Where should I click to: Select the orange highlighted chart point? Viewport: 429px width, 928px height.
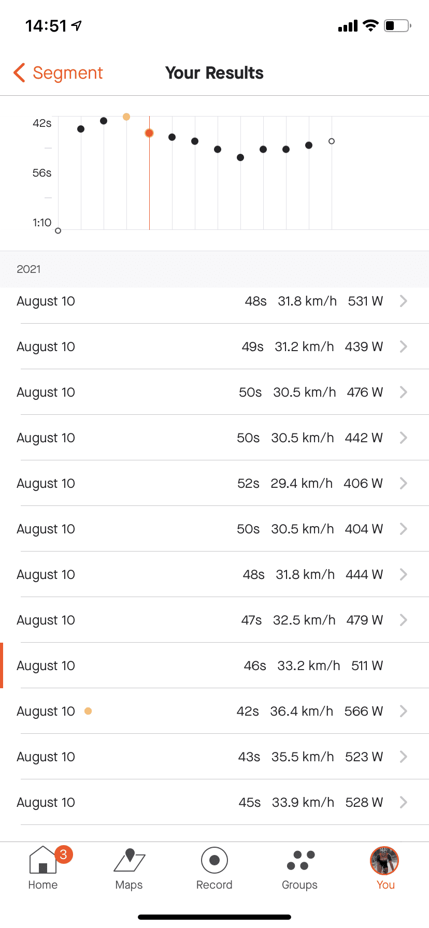(149, 133)
